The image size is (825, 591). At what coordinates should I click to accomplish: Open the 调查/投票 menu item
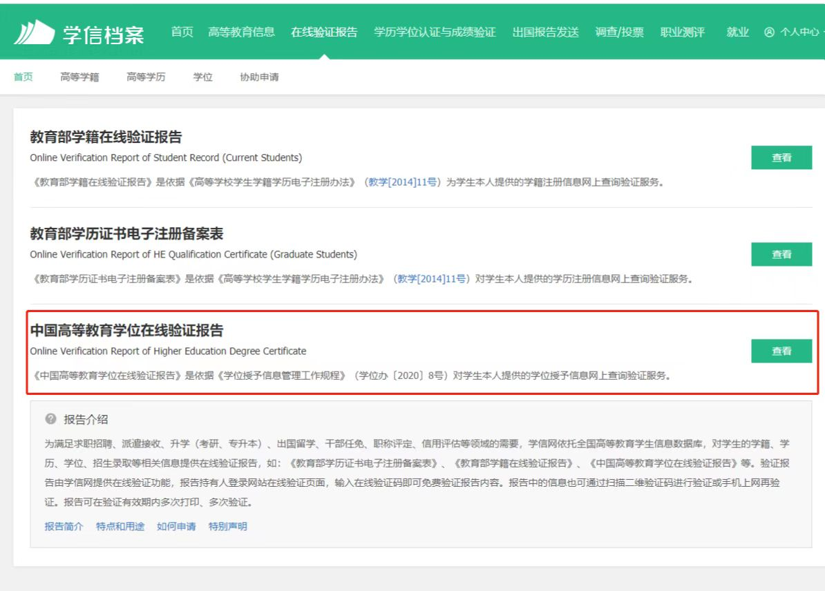(x=619, y=32)
